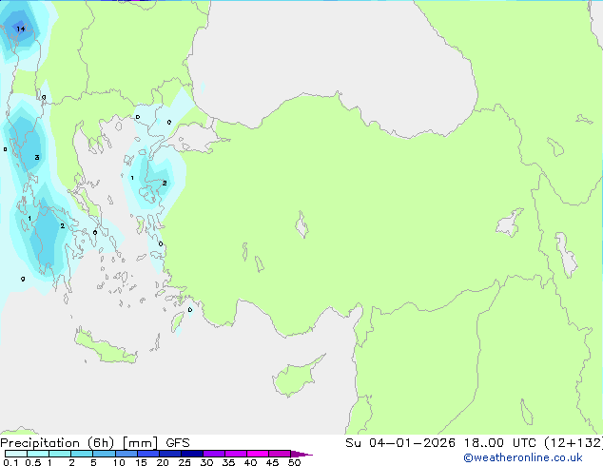This screenshot has height=466, width=603.
Task: Pick the 0.5–1 mm legend swatch
Action: tap(38, 454)
